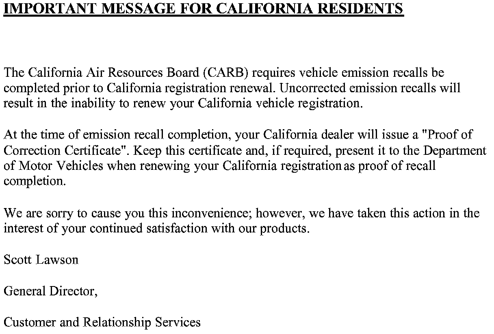Click "Customer and Relationship Services" line
The width and height of the screenshot is (494, 334).
pos(102,323)
